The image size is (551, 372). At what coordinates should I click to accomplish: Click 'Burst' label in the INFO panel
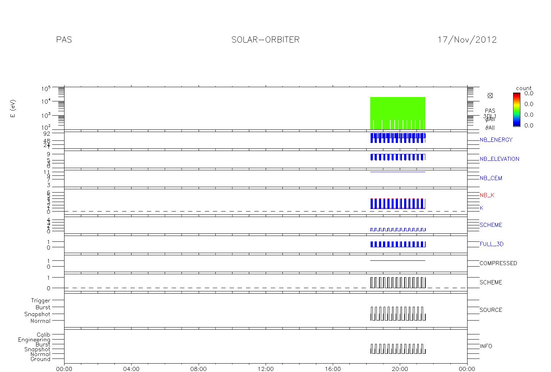(43, 344)
